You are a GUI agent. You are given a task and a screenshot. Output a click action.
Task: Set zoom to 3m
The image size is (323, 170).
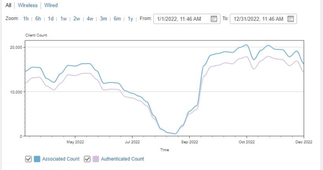103,19
